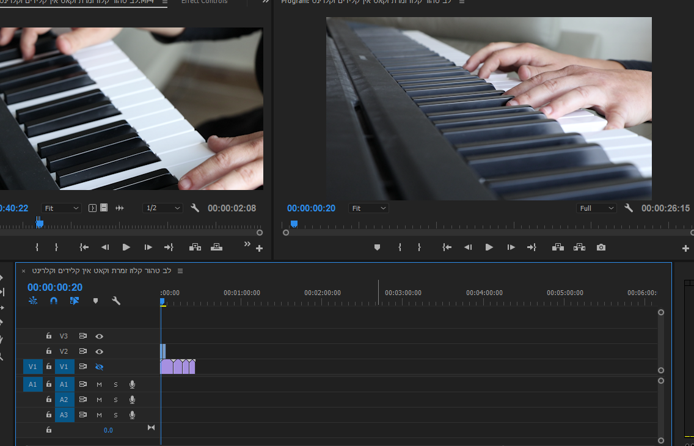Open Source monitor Fit zoom dropdown

coord(61,208)
